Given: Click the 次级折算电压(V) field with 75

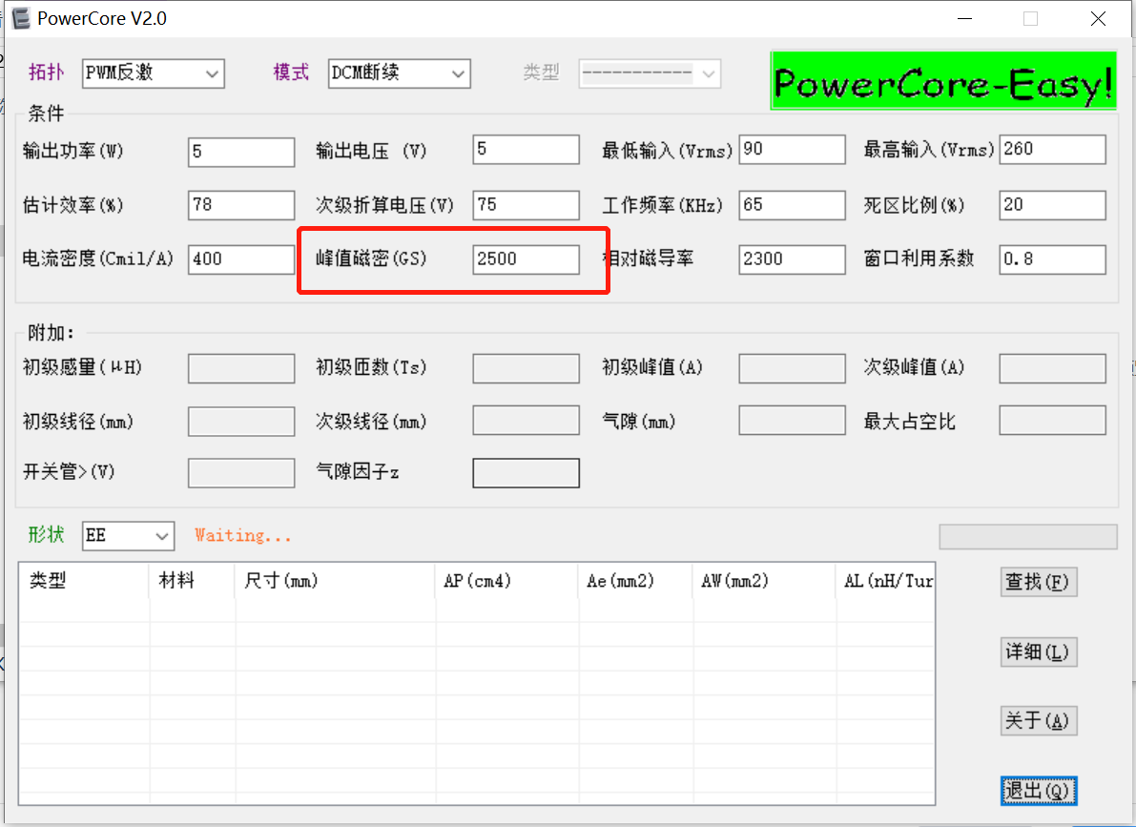Looking at the screenshot, I should [x=526, y=205].
